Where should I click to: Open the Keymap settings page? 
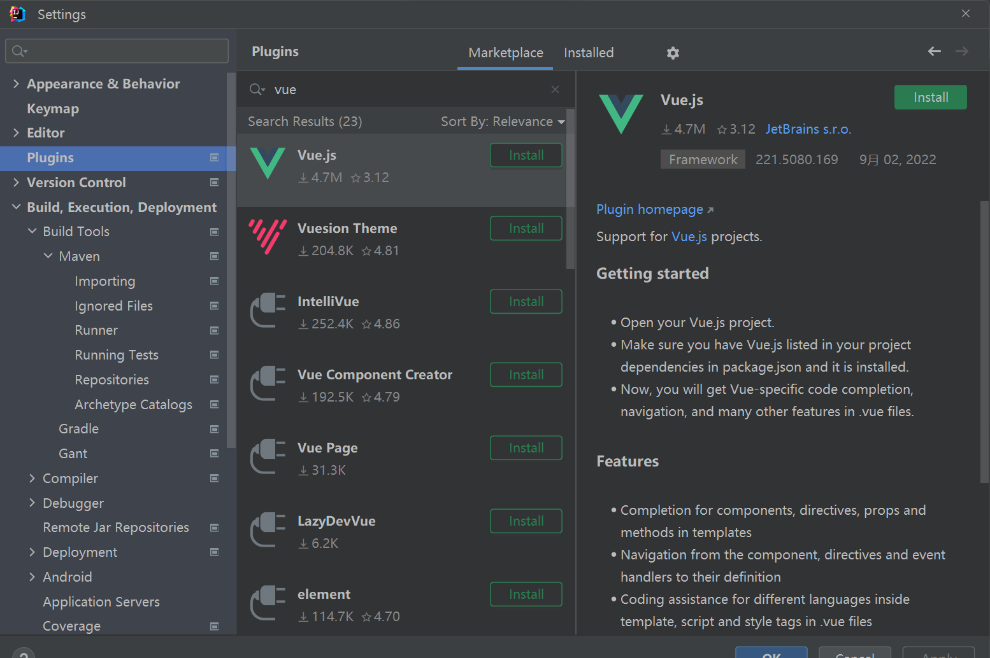coord(53,108)
